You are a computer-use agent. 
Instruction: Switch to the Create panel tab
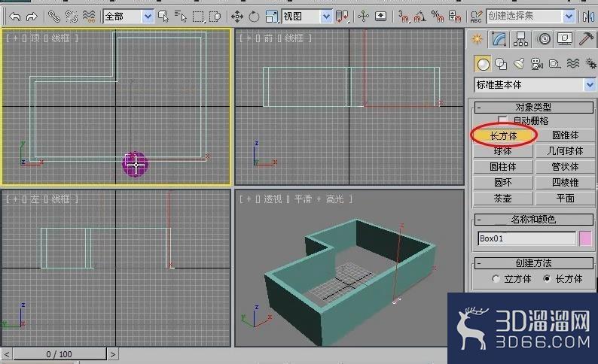477,39
